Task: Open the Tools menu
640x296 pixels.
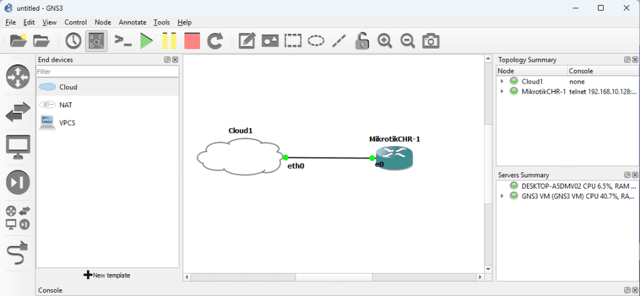Action: pyautogui.click(x=161, y=22)
